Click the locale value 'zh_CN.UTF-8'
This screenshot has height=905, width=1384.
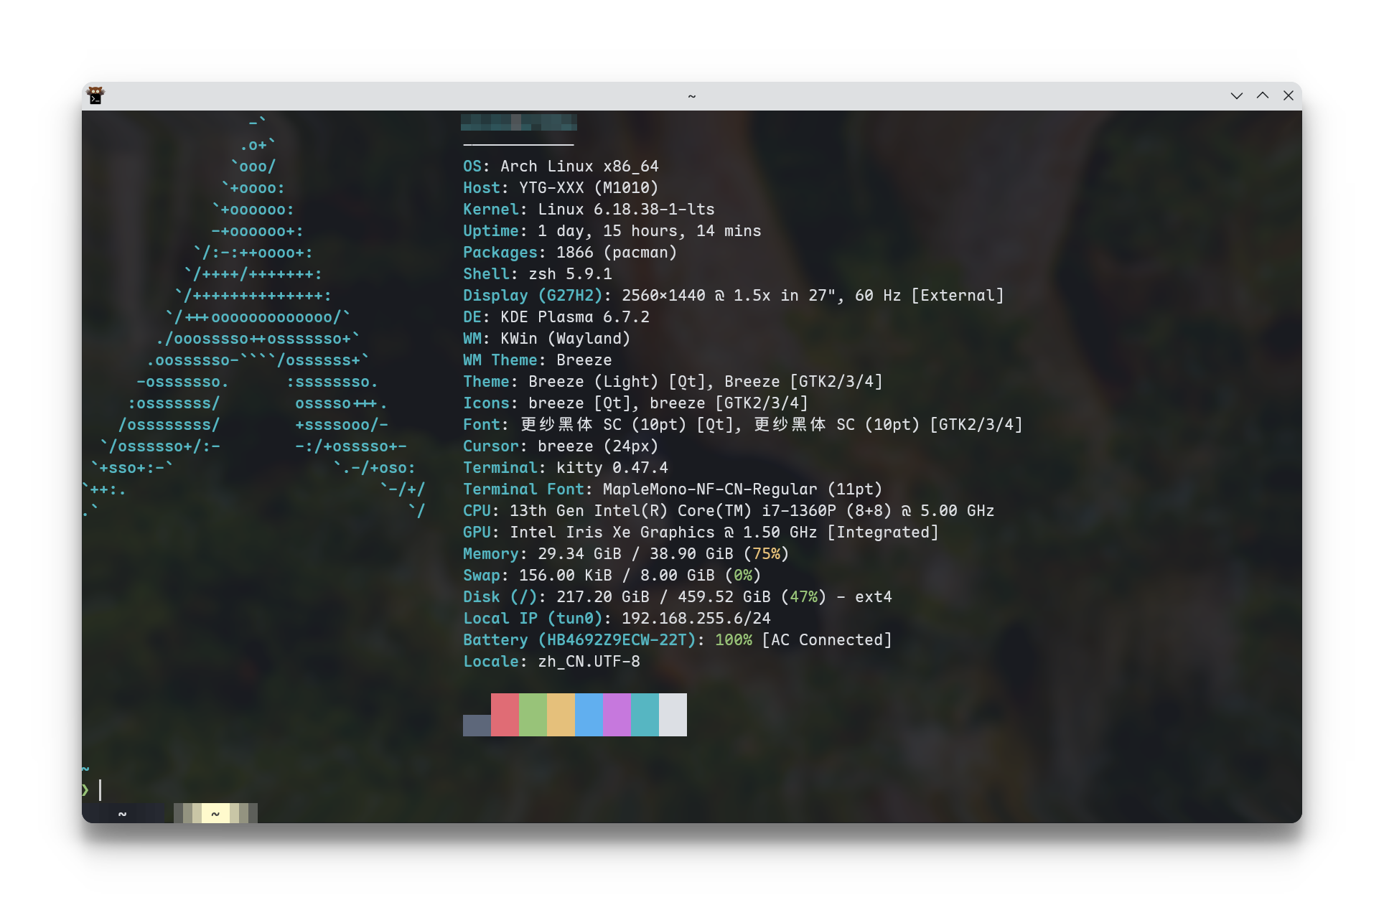pos(589,662)
